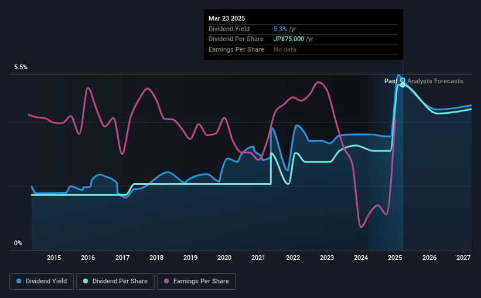
Task: Click the teal Dividend Per Share legend dot
Action: coord(86,281)
